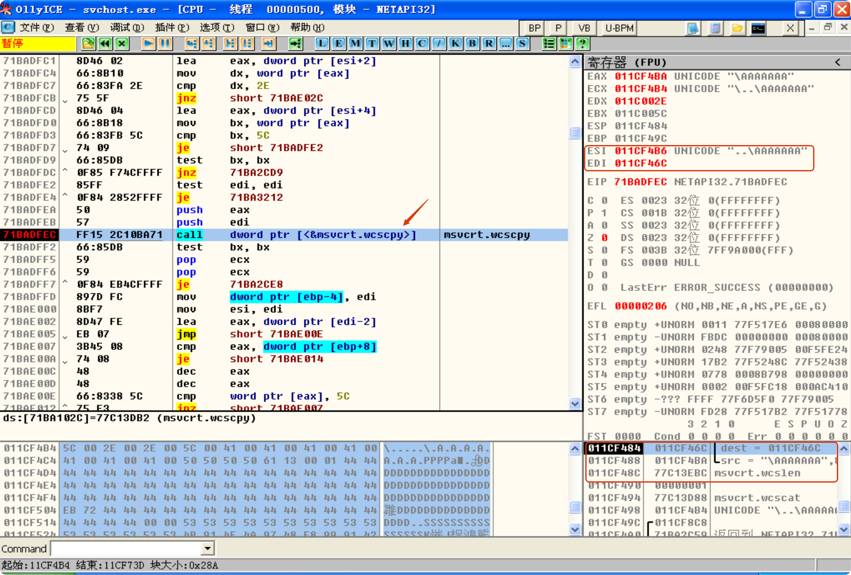Click the Go to address arrow icon
This screenshot has width=851, height=575.
click(x=295, y=44)
